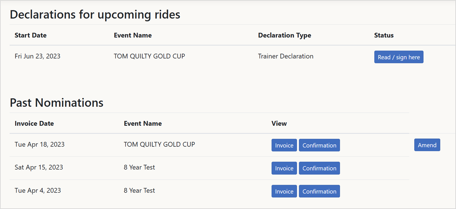Click the Declaration Type column header
456x209 pixels.
coord(284,35)
